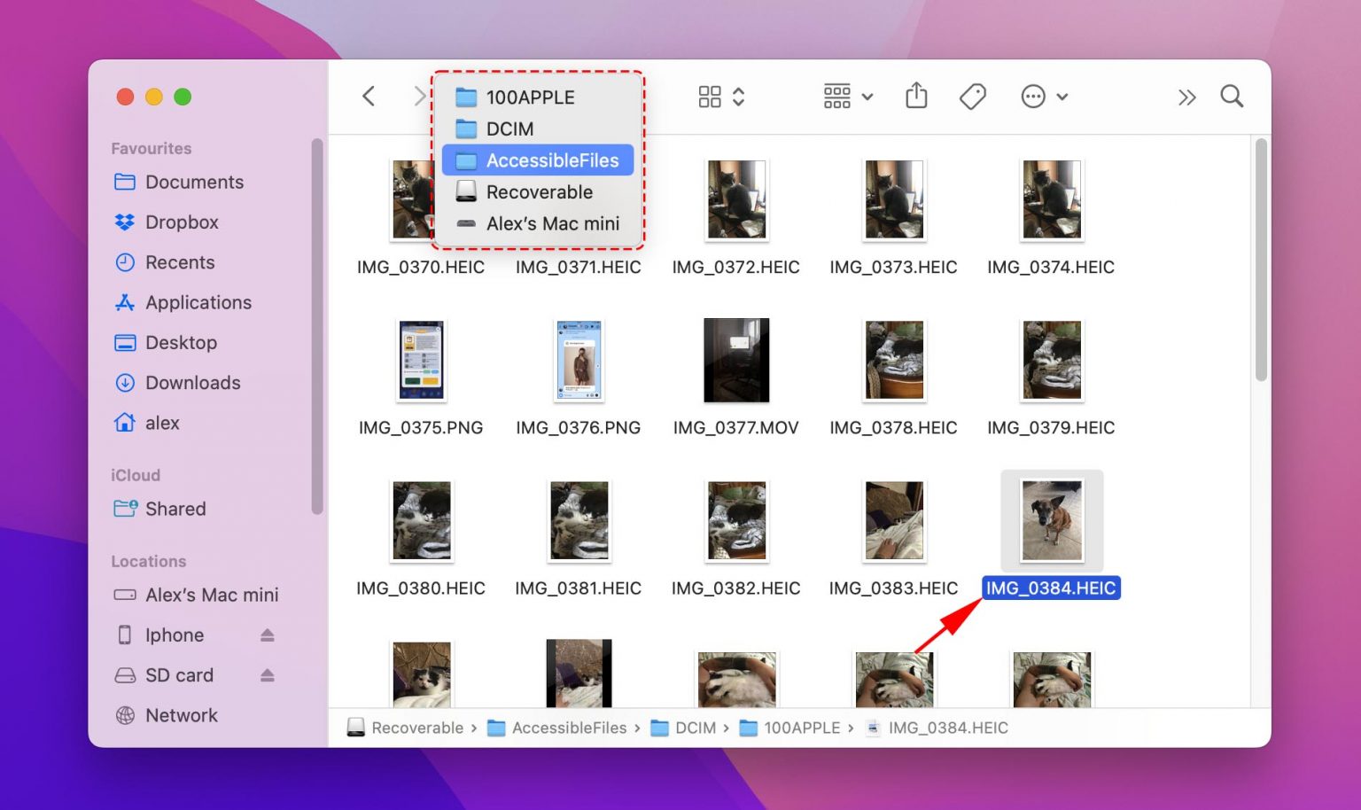
Task: Expand the ellipsis menu chevron
Action: (1060, 97)
